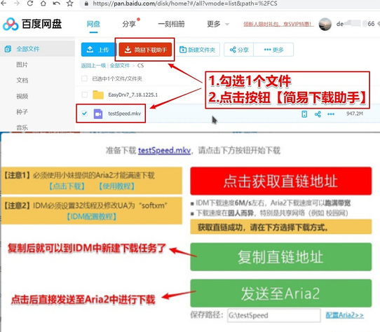Open the user avatar picture
Image resolution: width=380 pixels, height=332 pixels.
coord(325,25)
